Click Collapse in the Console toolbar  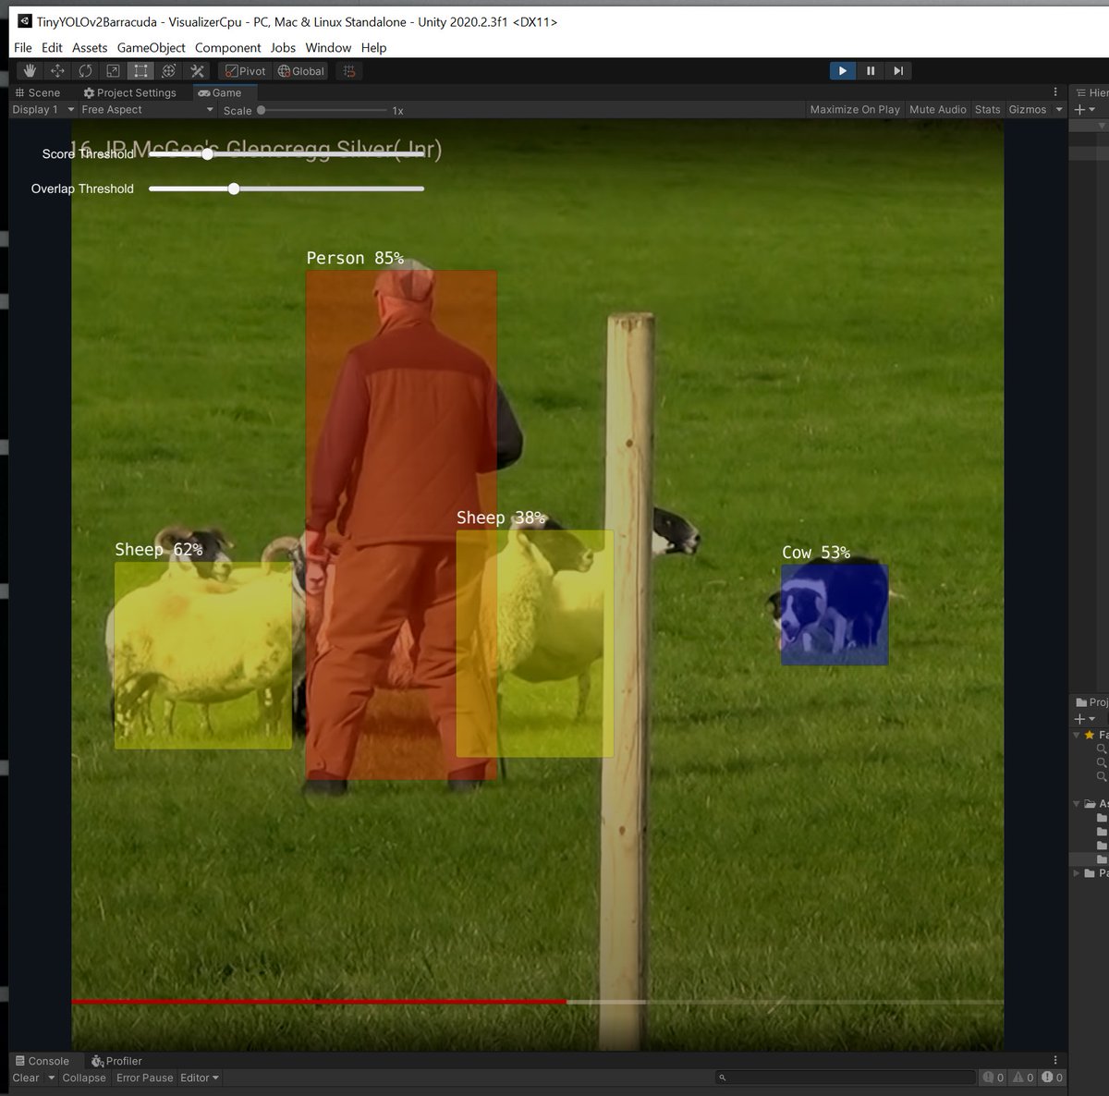click(x=84, y=1078)
